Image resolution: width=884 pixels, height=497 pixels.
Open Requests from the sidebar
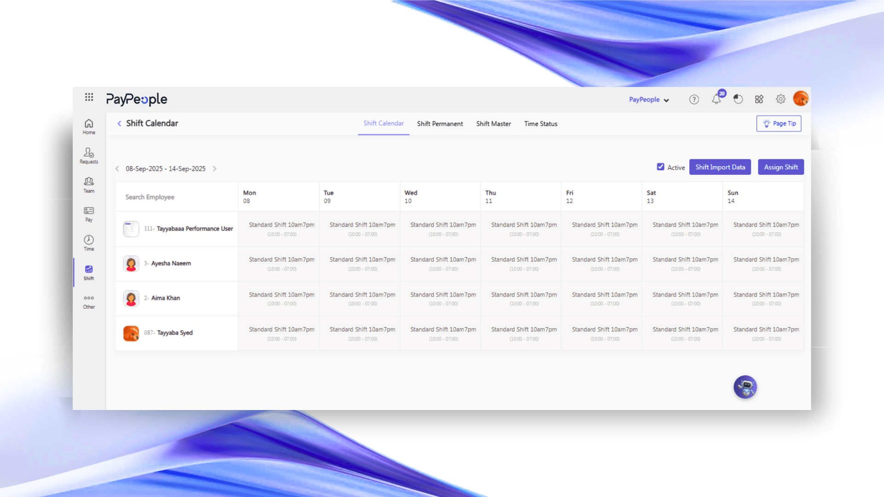(x=89, y=156)
